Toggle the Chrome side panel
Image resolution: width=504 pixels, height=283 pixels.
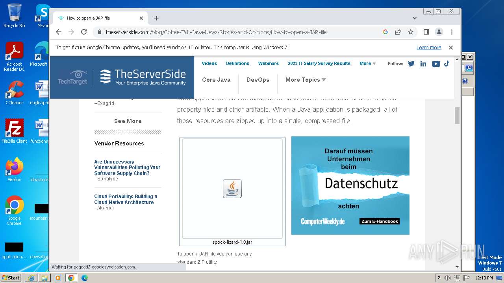tap(426, 32)
